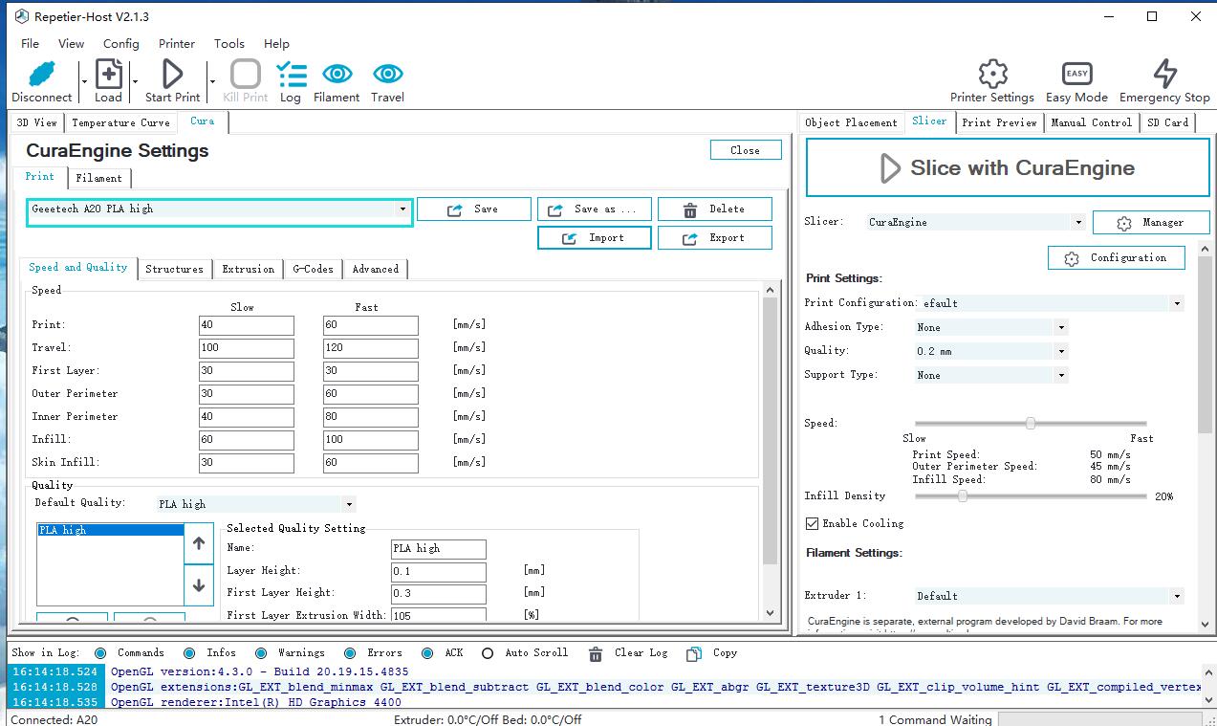Toggle the Log icon in toolbar
The image size is (1217, 726).
pyautogui.click(x=291, y=74)
